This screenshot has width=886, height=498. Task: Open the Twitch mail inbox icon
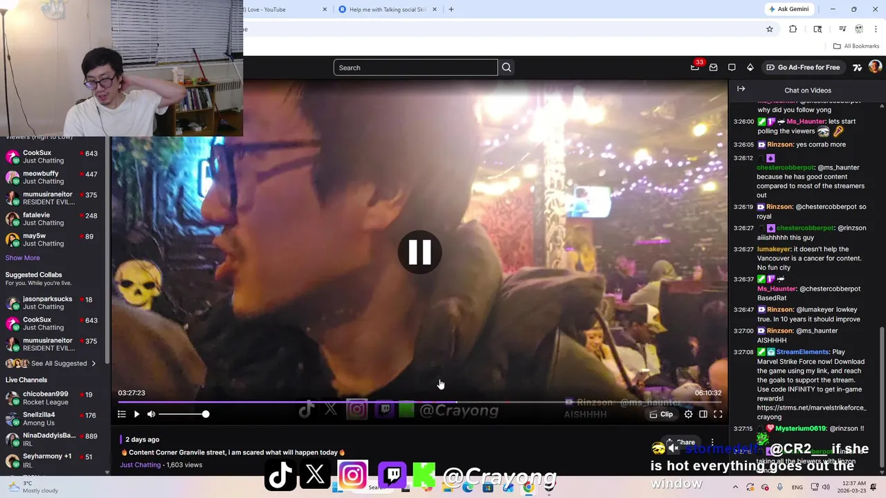(x=713, y=67)
